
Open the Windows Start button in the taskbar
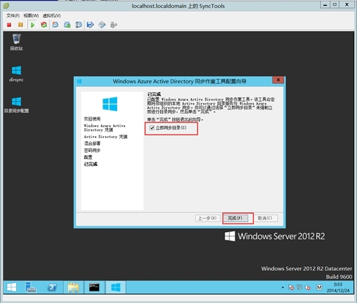point(12,287)
